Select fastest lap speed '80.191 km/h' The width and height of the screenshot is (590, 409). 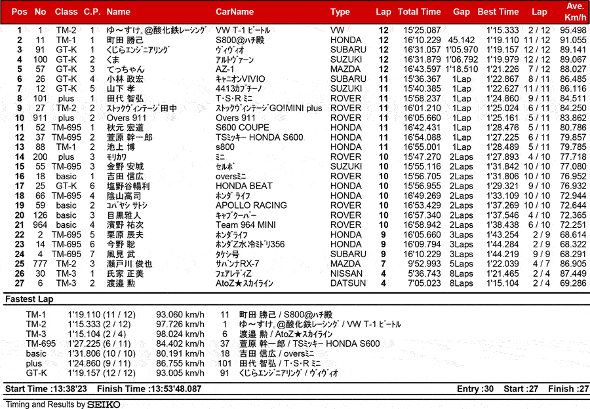click(180, 353)
